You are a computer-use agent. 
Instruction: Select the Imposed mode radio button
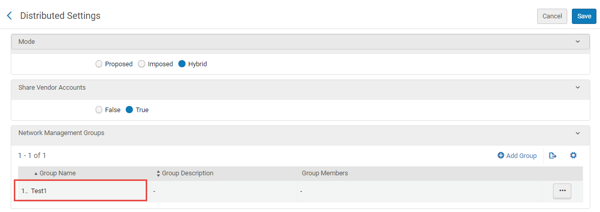(142, 64)
